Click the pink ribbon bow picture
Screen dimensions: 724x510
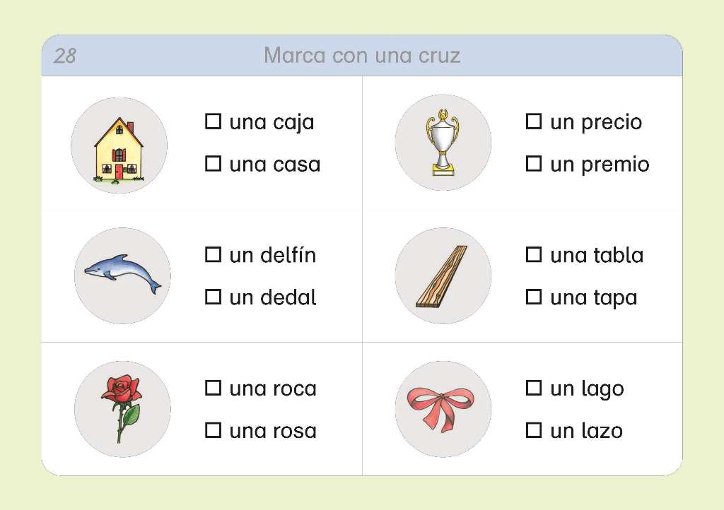(440, 408)
